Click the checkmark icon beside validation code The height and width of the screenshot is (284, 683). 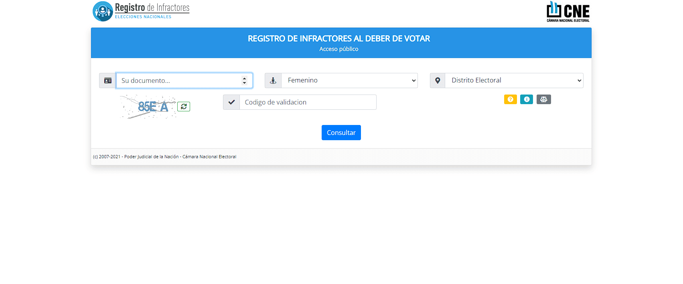[x=231, y=102]
